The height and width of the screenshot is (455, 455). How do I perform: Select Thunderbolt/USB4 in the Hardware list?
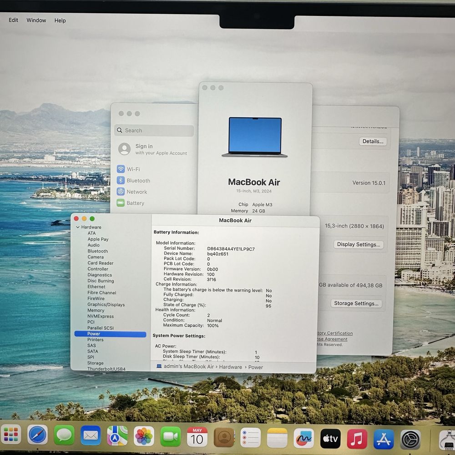(x=106, y=369)
